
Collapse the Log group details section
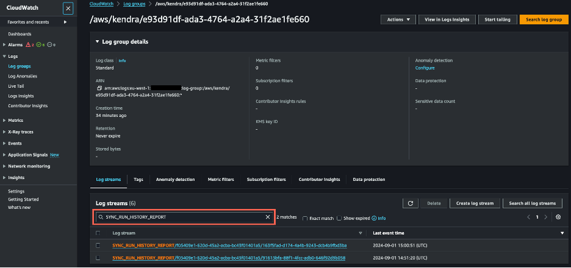(x=97, y=42)
